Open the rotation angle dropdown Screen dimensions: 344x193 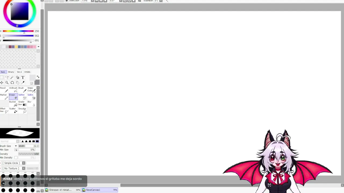coord(121,1)
